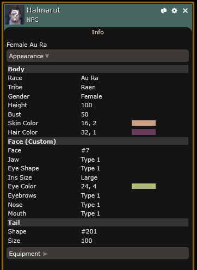Click the Tail Shape value #201
The height and width of the screenshot is (270, 197).
click(x=89, y=231)
